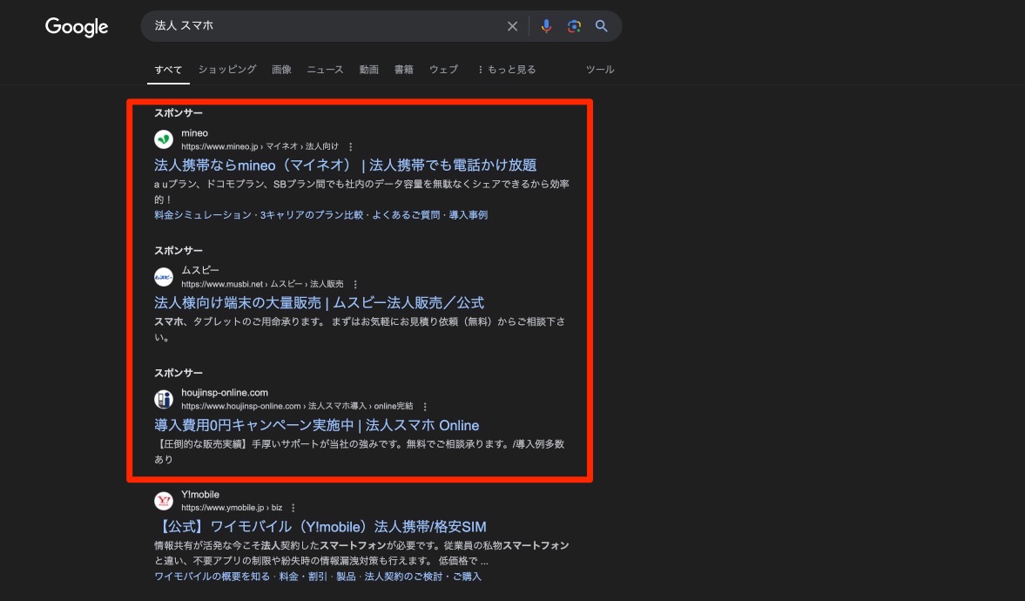This screenshot has height=601, width=1025.
Task: Click the mineo site name text
Action: (x=194, y=132)
